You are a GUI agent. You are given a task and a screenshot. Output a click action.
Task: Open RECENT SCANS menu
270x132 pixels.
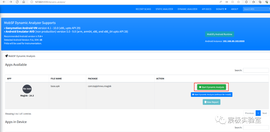coord(143,9)
